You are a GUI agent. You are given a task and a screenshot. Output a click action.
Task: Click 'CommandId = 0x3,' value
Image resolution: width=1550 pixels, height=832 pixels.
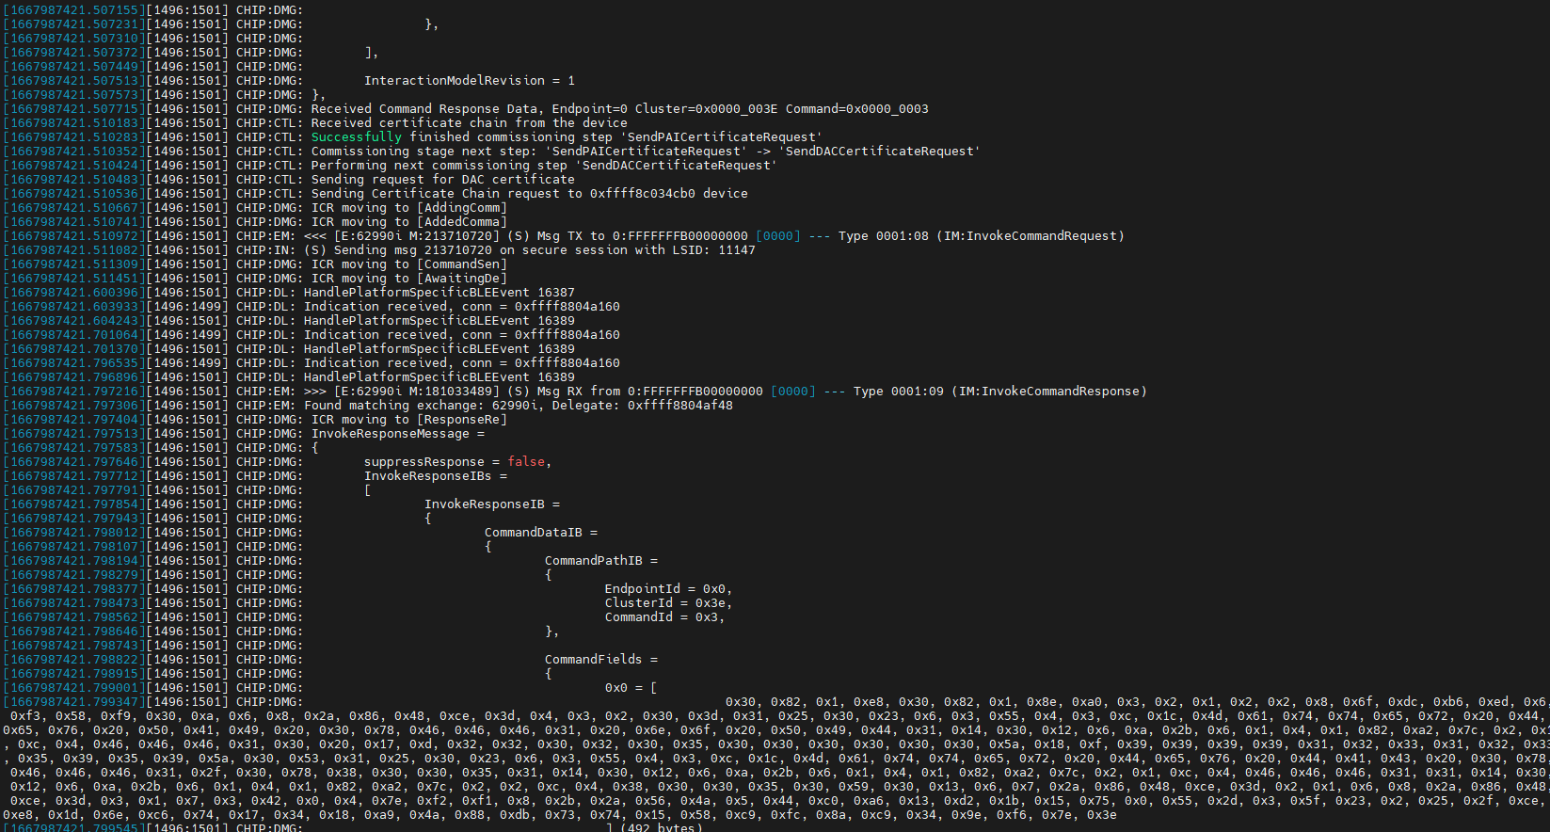coord(665,617)
